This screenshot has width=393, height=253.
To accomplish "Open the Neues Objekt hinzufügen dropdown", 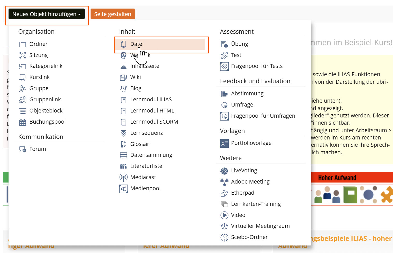I will click(x=47, y=14).
